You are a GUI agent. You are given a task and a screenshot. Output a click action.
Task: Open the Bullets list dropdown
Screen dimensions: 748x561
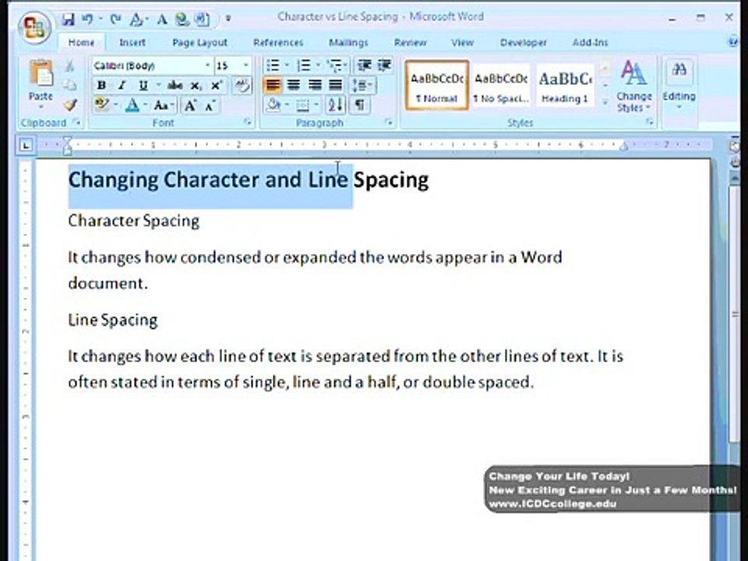(x=288, y=65)
